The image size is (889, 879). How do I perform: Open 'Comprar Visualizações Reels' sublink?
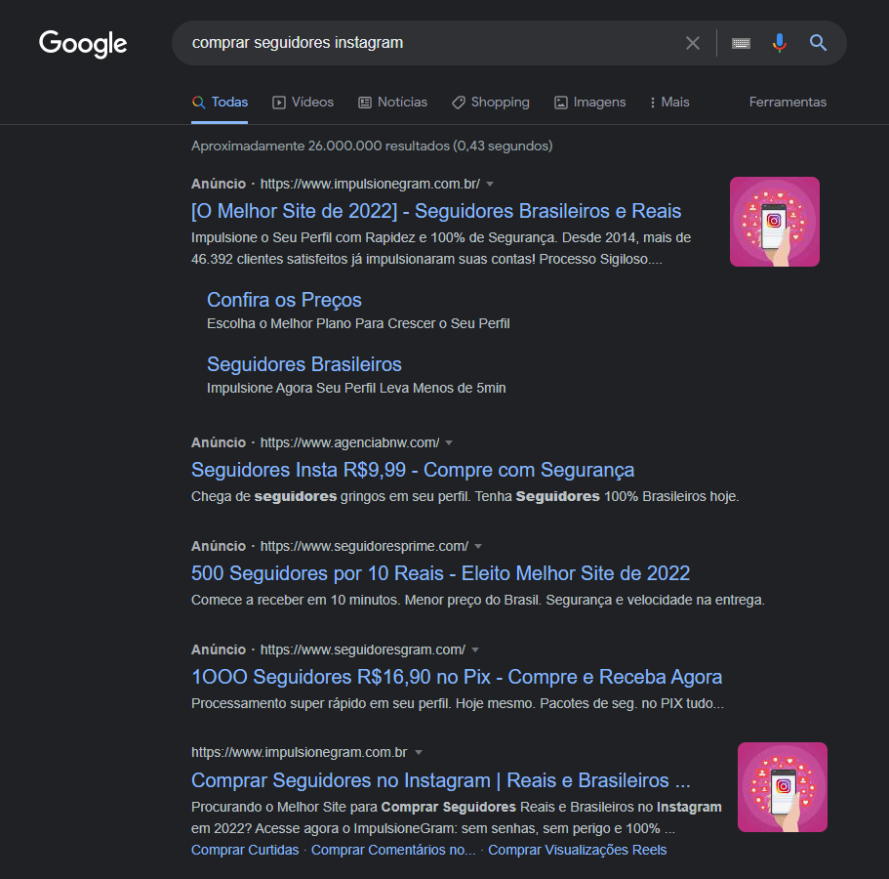[577, 850]
